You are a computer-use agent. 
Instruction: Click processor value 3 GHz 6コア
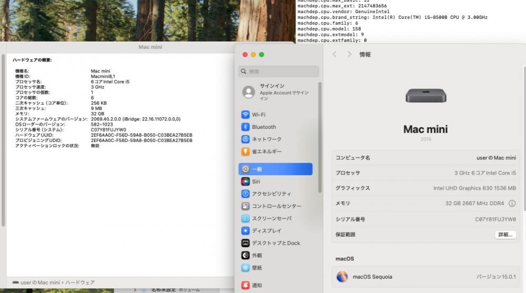click(x=485, y=173)
